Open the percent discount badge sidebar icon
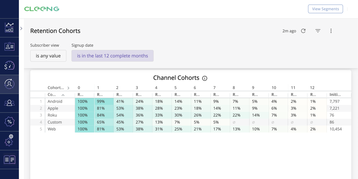This screenshot has height=179, width=358. pyautogui.click(x=9, y=122)
